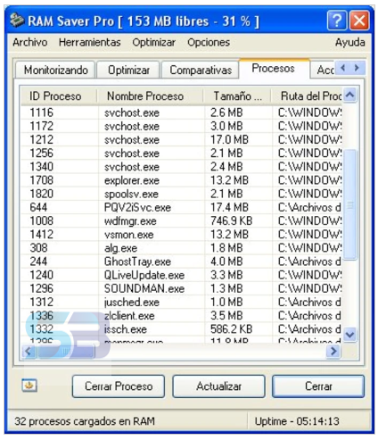Click the Cerrar Proceso button

119,386
